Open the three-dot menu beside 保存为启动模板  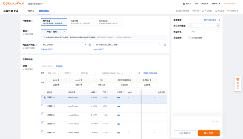[x=219, y=20]
